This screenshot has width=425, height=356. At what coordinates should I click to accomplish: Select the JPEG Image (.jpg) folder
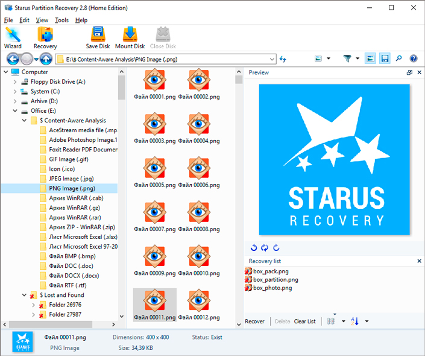[x=67, y=179]
